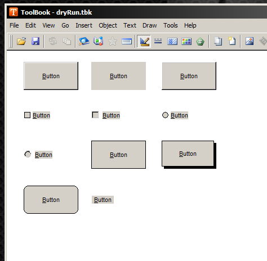Open the Draw menu
The image size is (267, 261).
pos(150,25)
